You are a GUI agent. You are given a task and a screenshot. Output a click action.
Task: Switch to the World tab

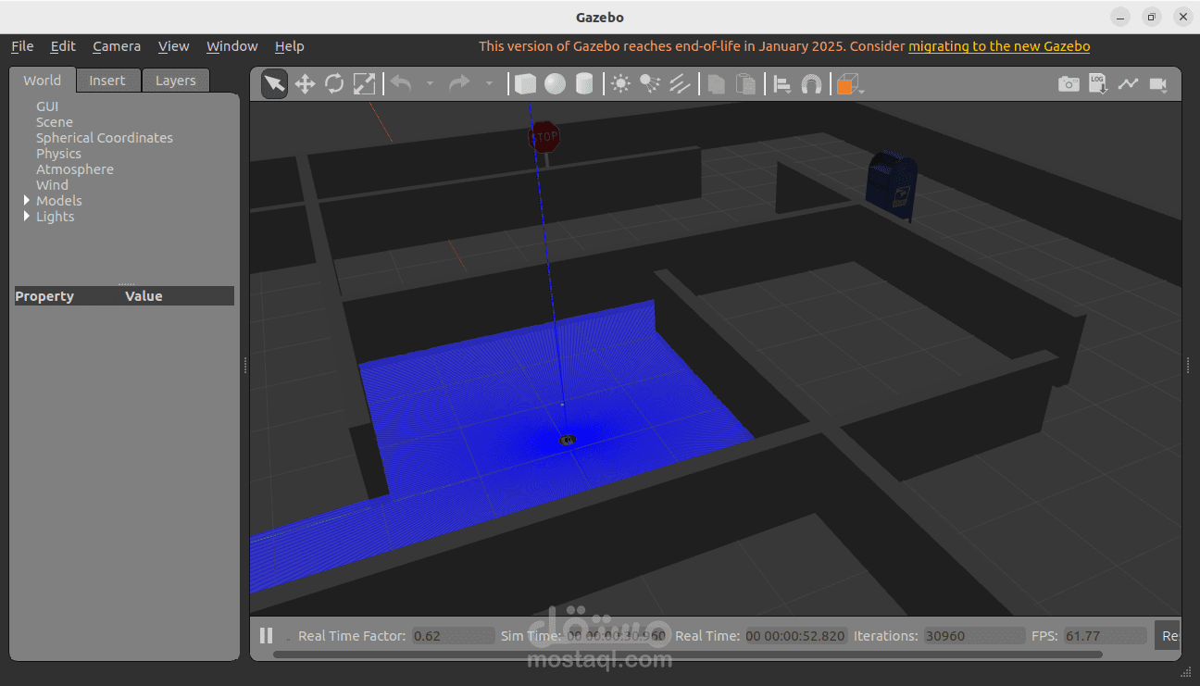tap(43, 81)
